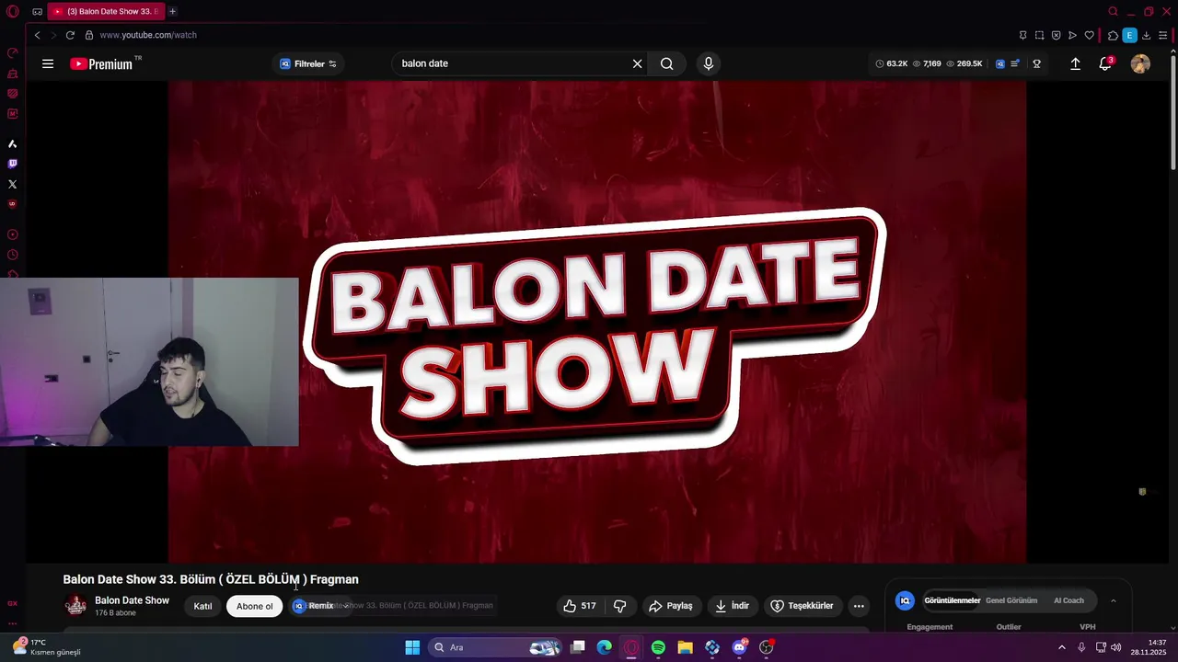Go back in Opera browser
Image resolution: width=1178 pixels, height=662 pixels.
[37, 35]
